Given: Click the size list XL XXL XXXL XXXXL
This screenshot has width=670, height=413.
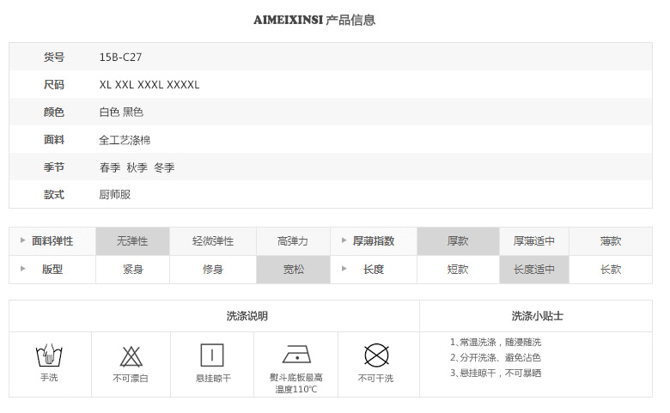Looking at the screenshot, I should coord(149,84).
